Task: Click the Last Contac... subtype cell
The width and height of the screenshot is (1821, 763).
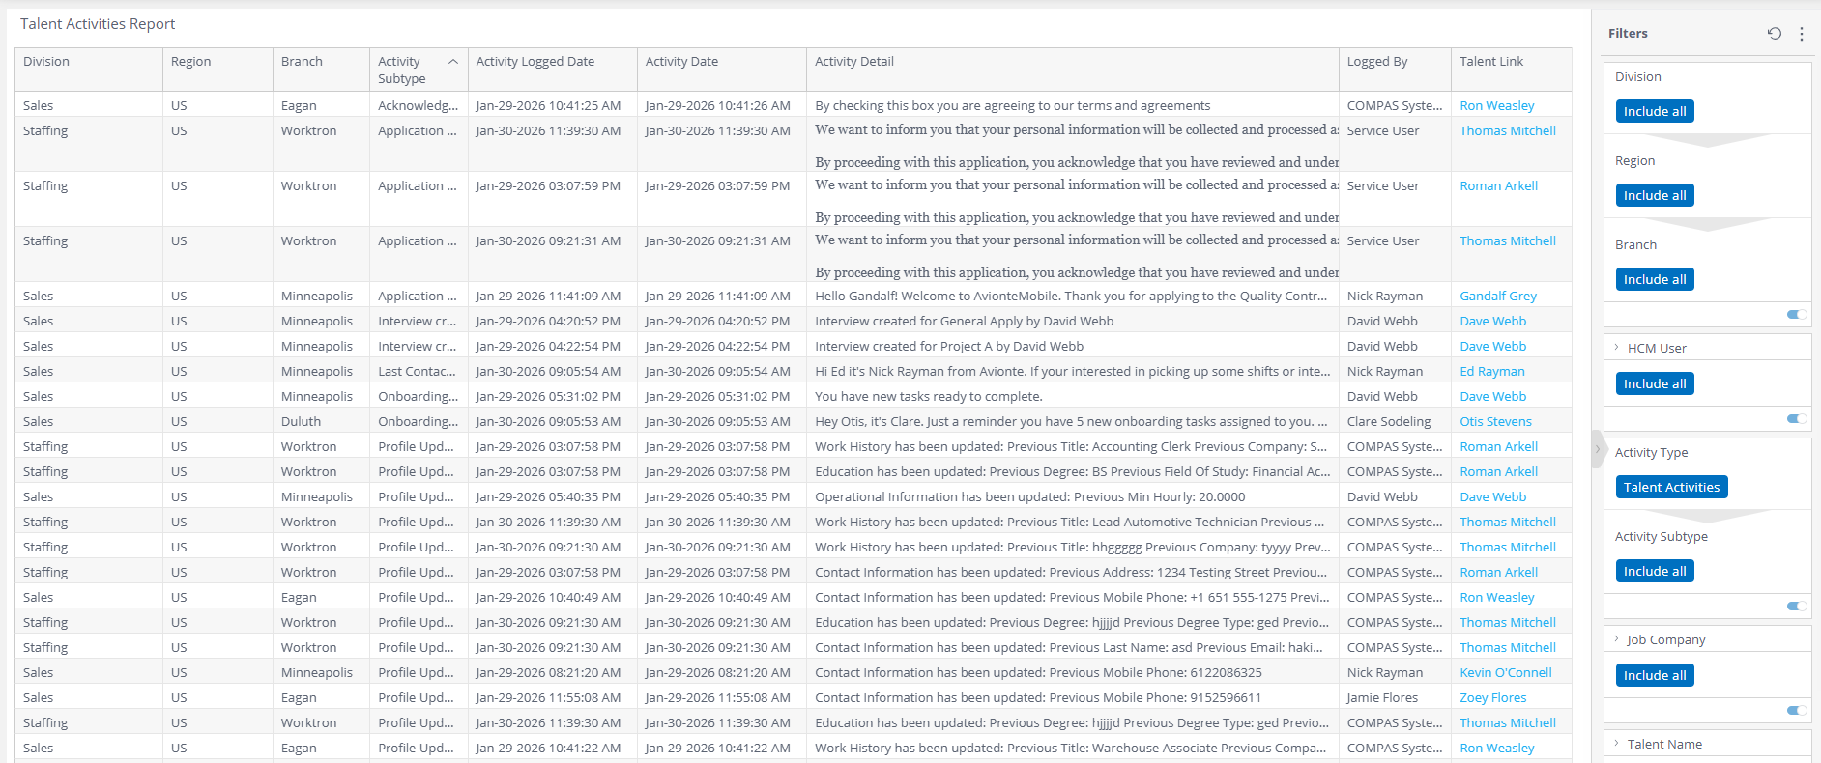Action: tap(419, 372)
